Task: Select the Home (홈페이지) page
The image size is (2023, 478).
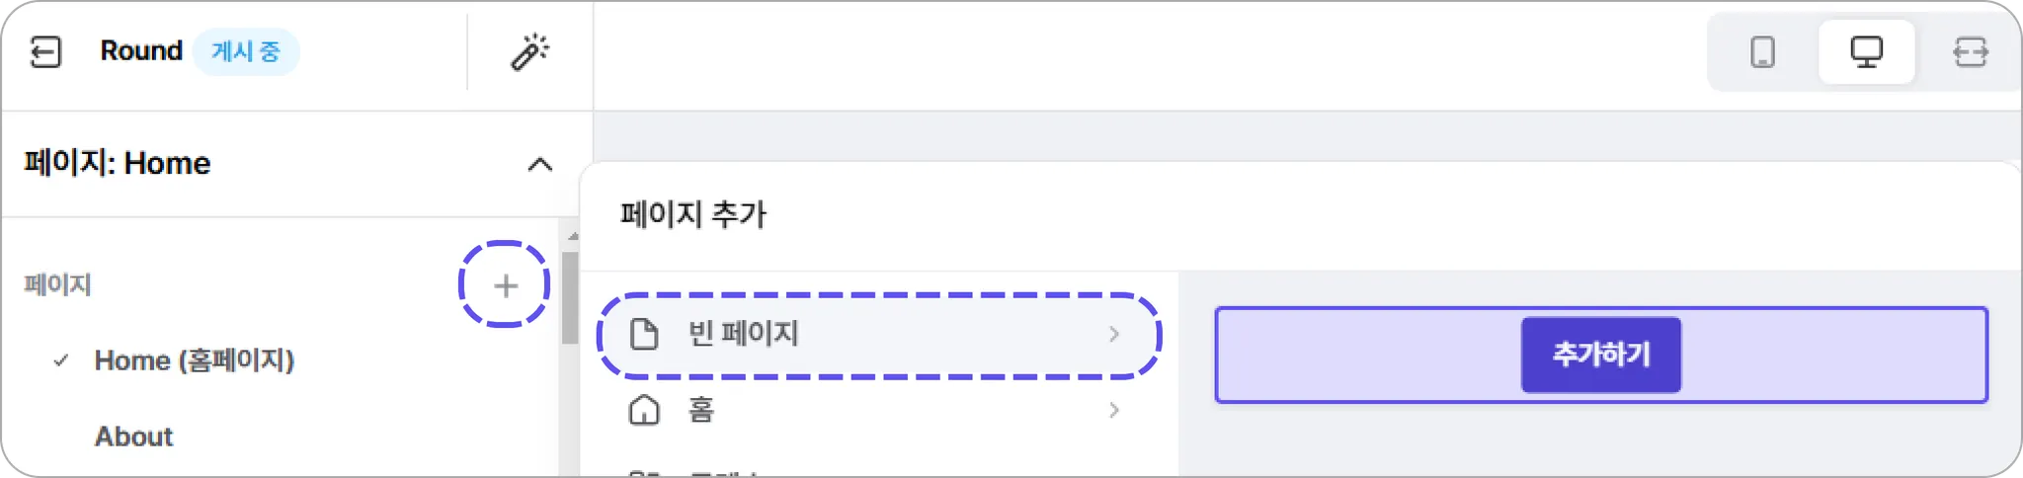Action: click(x=194, y=360)
